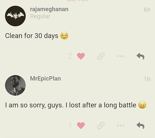Click the 1h post timestamp
The width and height of the screenshot is (155, 138).
pos(147,79)
